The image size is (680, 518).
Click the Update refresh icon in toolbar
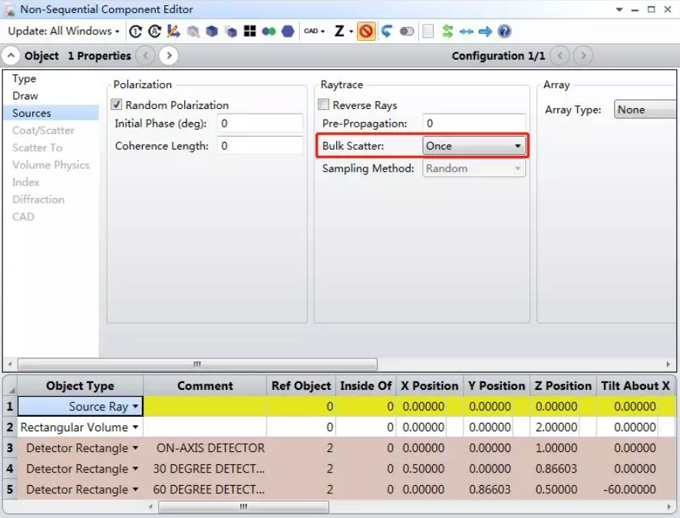(136, 31)
